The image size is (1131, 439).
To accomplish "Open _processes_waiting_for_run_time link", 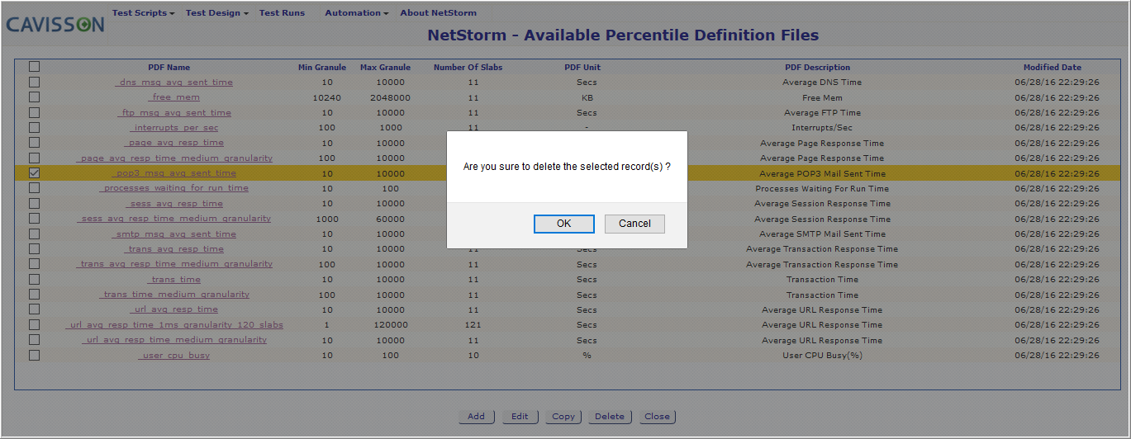I will (x=173, y=188).
